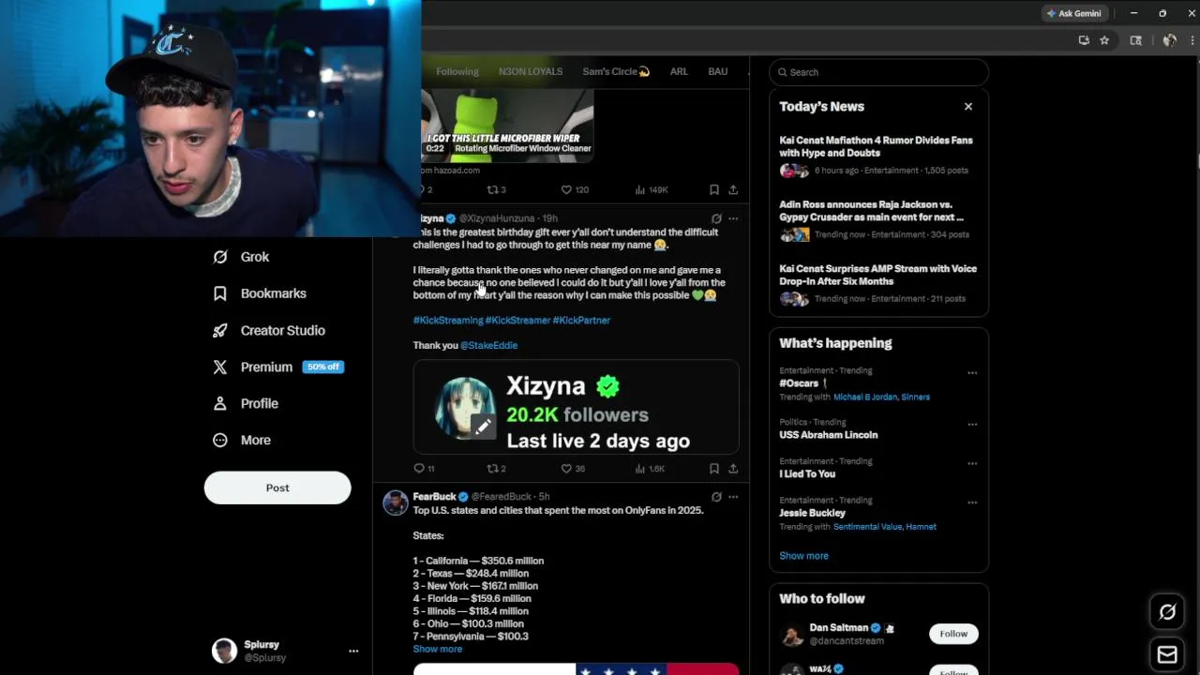View ad post analytics 149K

point(651,189)
